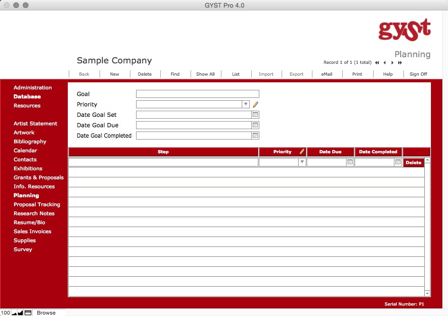Screen dimensions: 448x316
Task: Click the Import button
Action: (x=266, y=74)
